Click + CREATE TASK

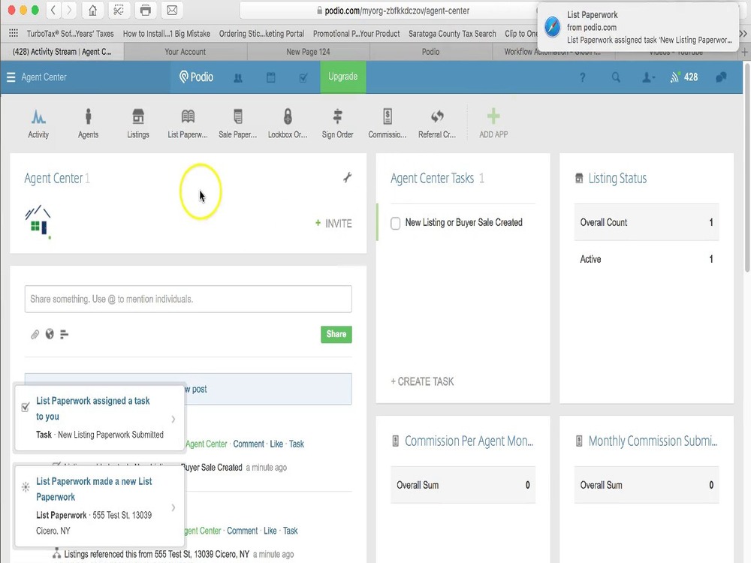coord(422,381)
